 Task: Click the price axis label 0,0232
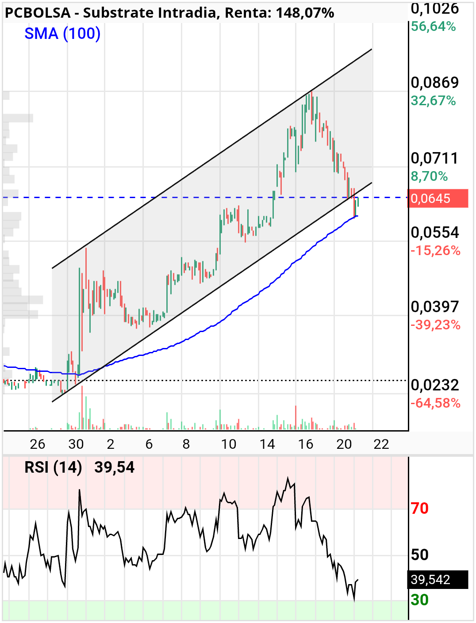point(435,385)
